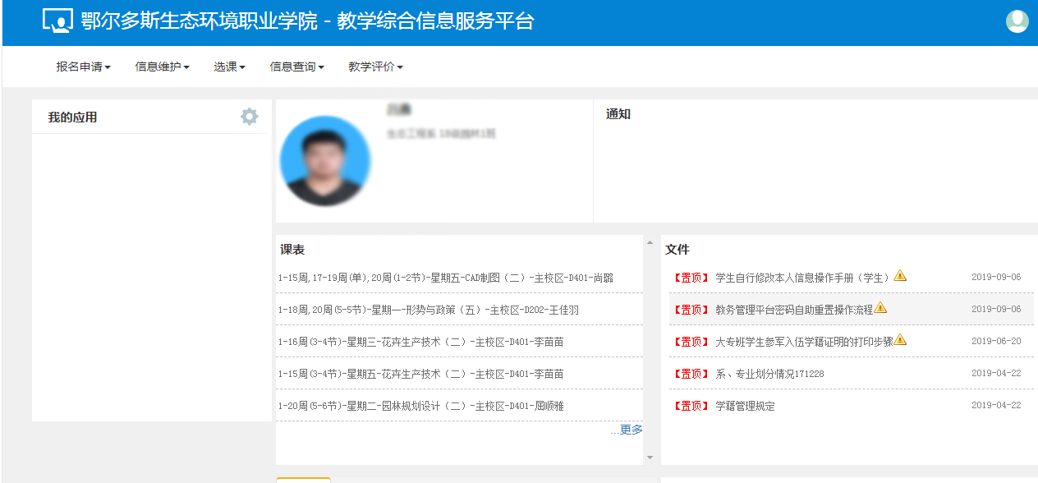Open the 信息查询 menu
The width and height of the screenshot is (1038, 483).
(296, 67)
